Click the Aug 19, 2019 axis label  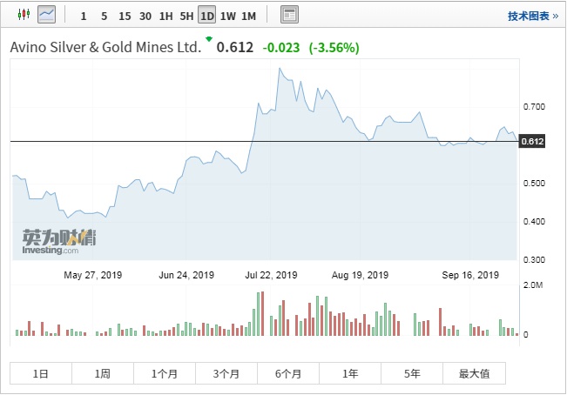pos(361,275)
